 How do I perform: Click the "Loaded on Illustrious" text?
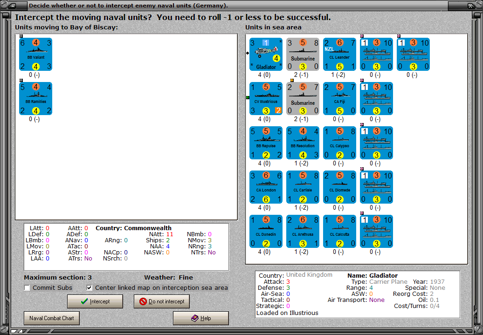click(287, 313)
